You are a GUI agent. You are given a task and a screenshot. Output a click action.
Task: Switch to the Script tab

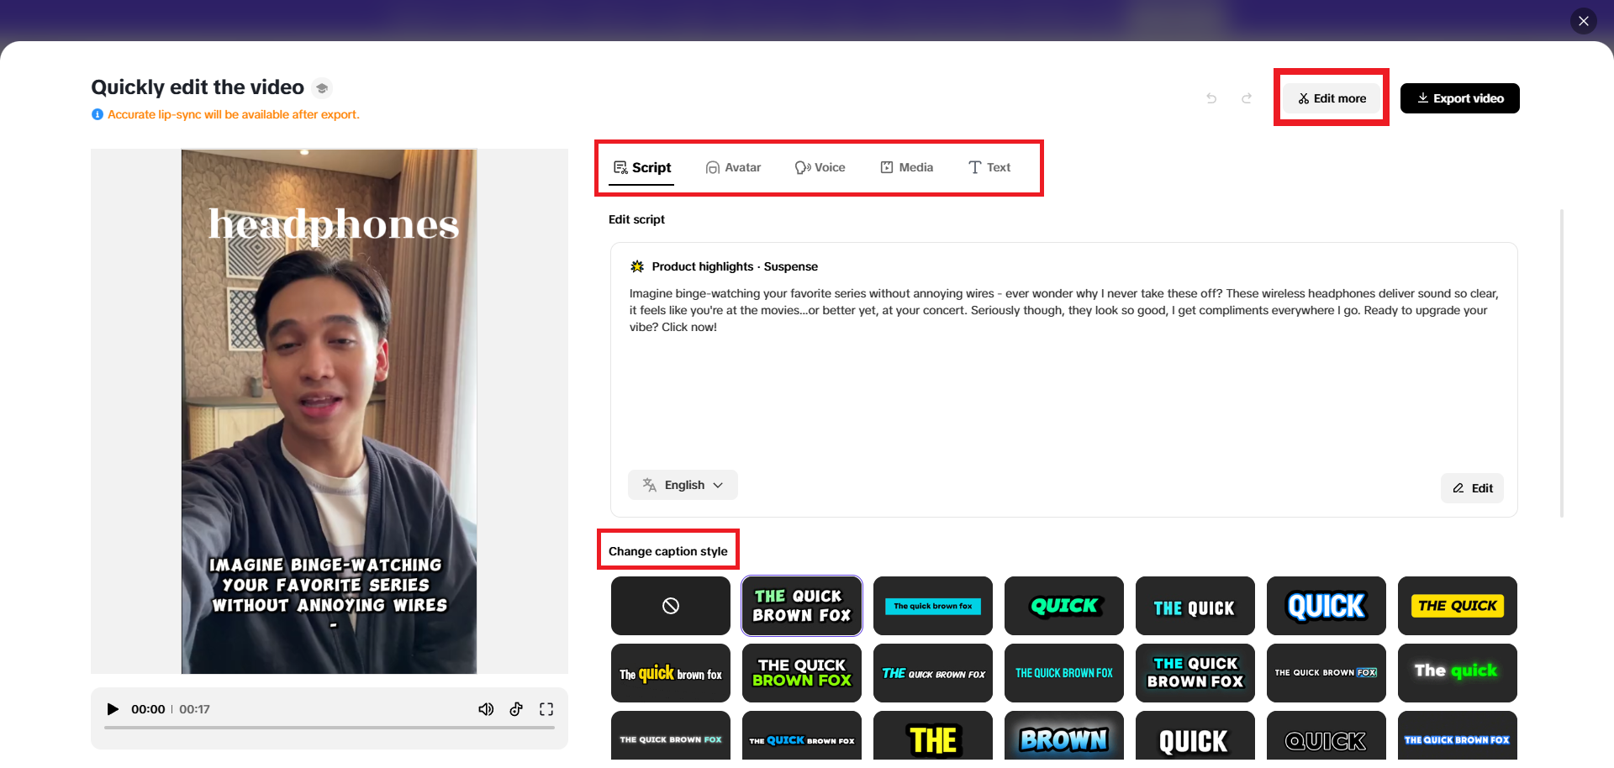pos(642,167)
